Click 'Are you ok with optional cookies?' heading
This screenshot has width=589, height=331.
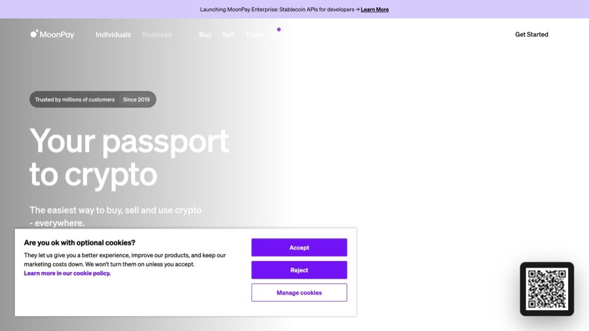[x=80, y=243]
